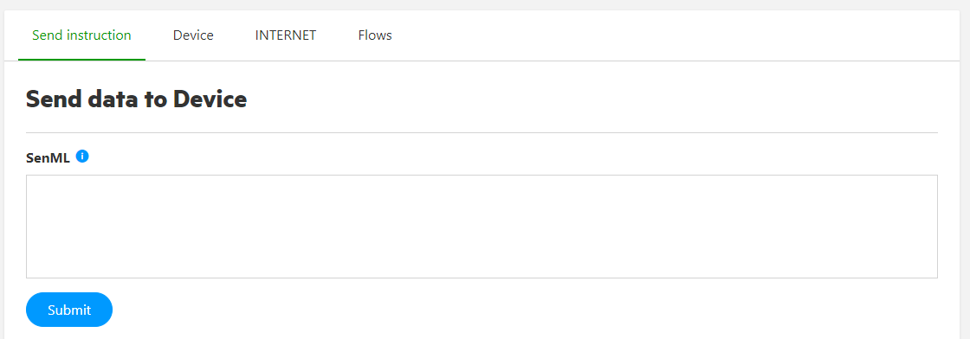The width and height of the screenshot is (970, 339).
Task: View device details via the Device tab
Action: (x=193, y=35)
